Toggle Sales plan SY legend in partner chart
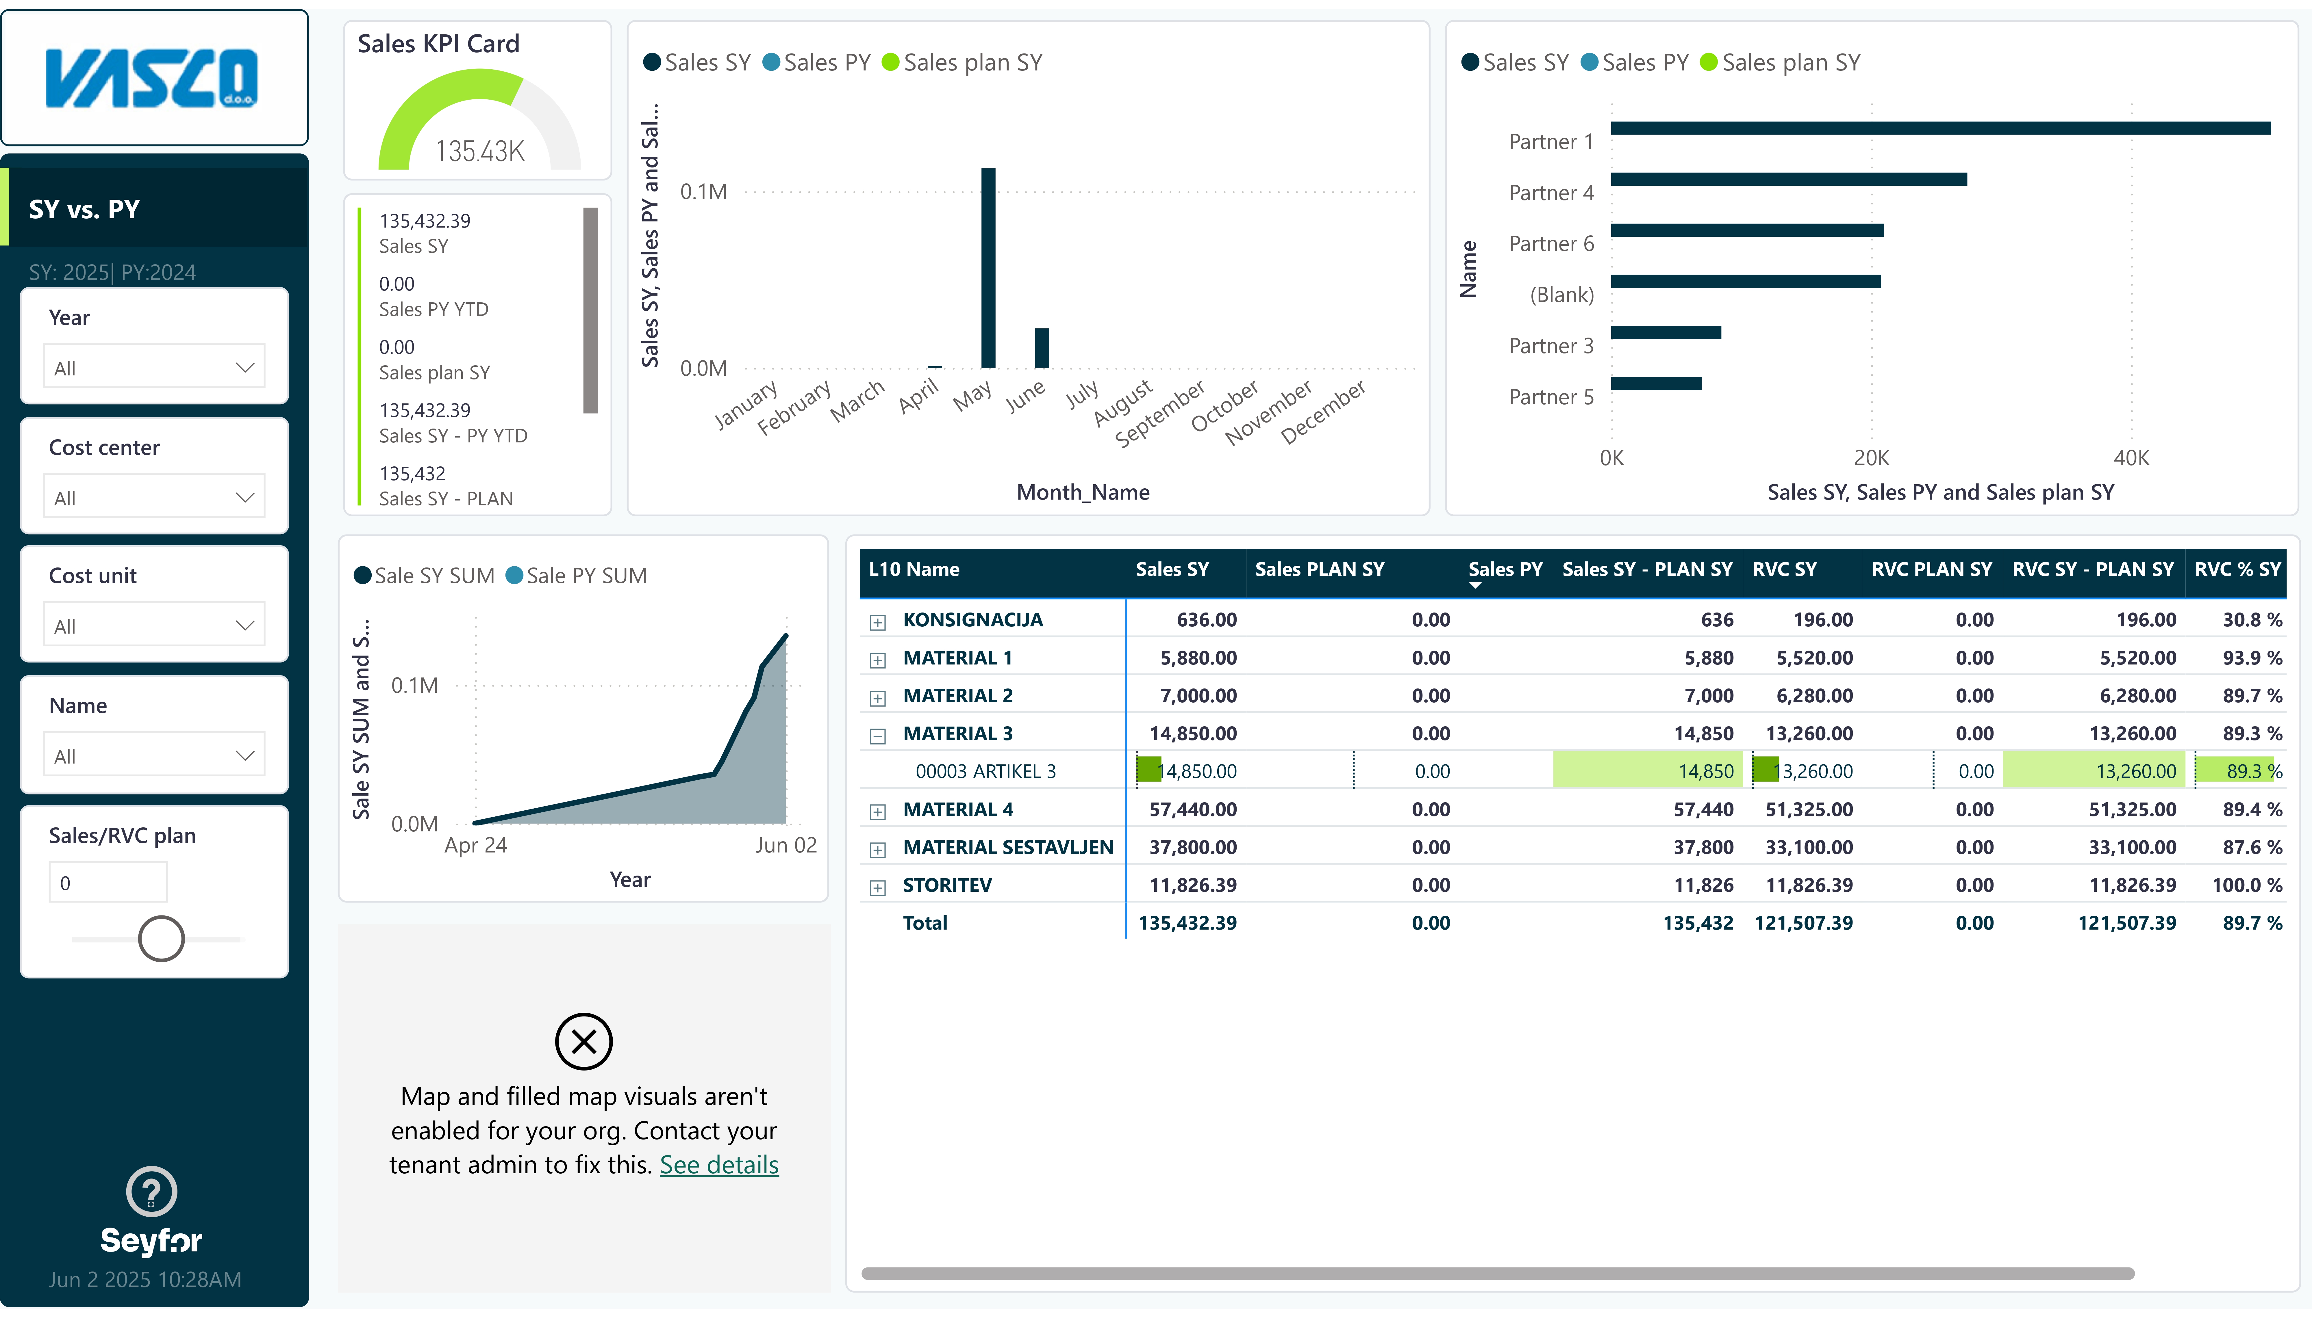Viewport: 2312px width, 1318px height. 1781,62
